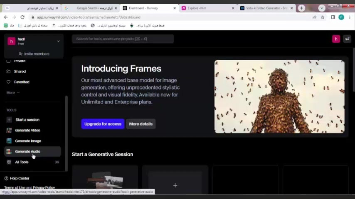Click the page vertical scrollbar
355x199 pixels.
354,70
